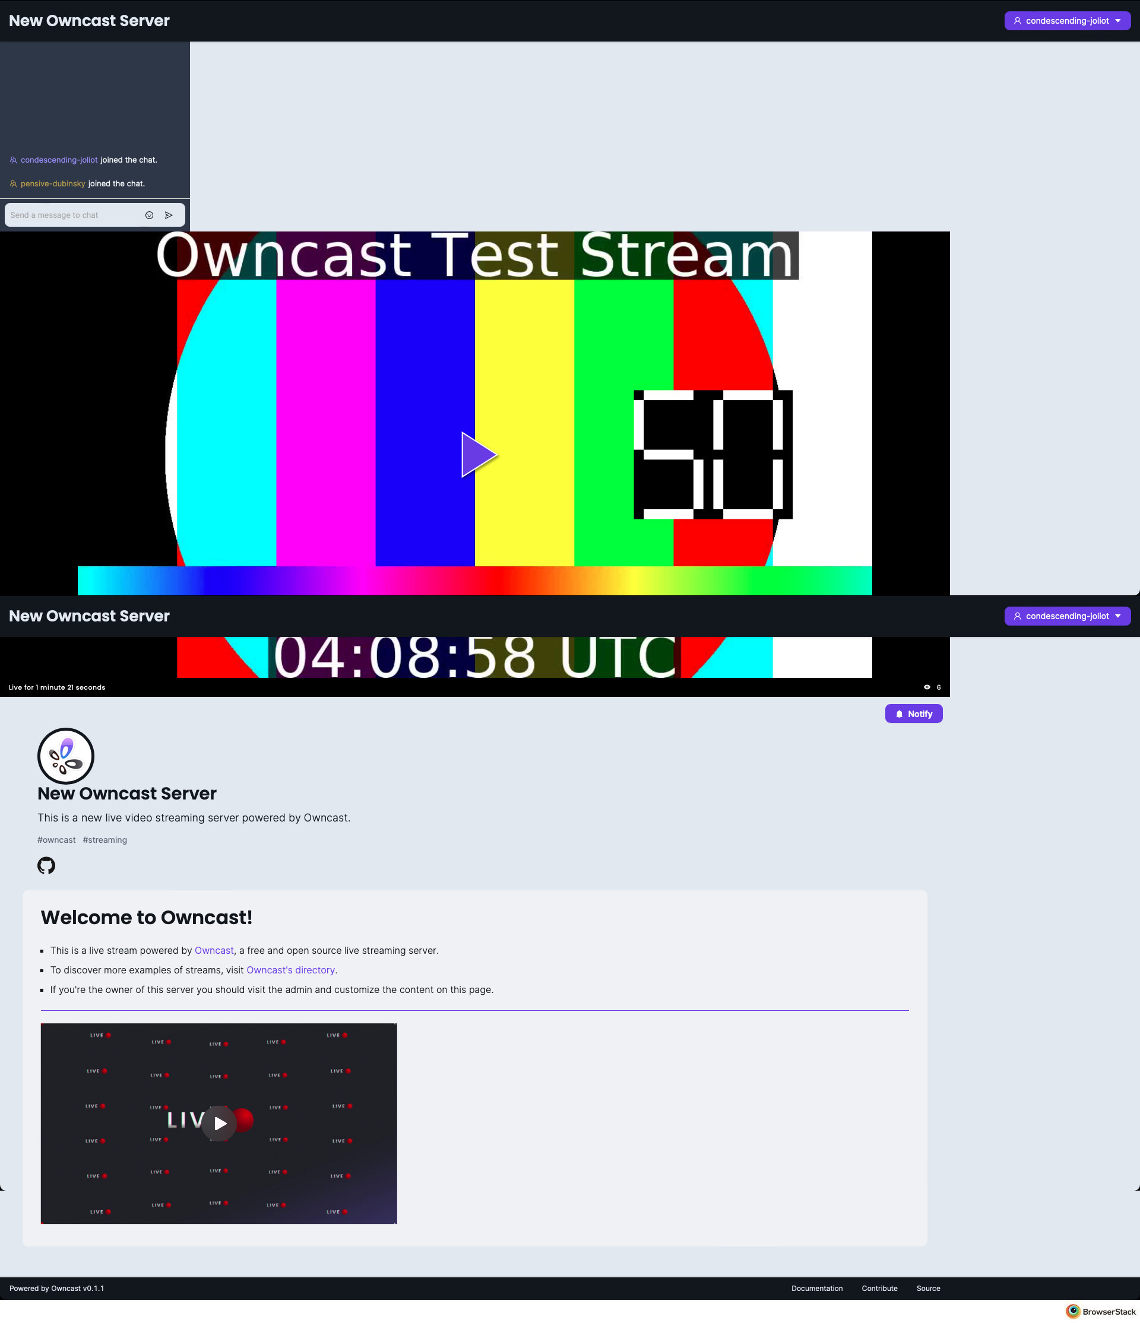Open the condescending-joliot user menu in top header
The image size is (1140, 1323).
1066,20
